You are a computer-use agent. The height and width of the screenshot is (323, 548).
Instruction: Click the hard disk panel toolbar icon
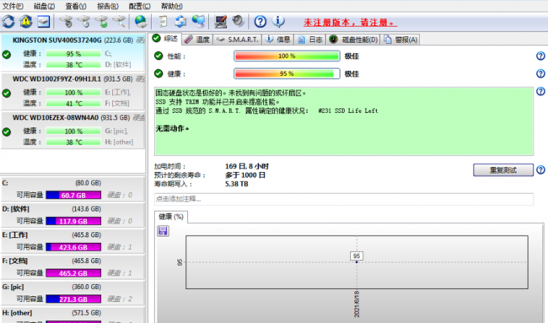tap(43, 22)
